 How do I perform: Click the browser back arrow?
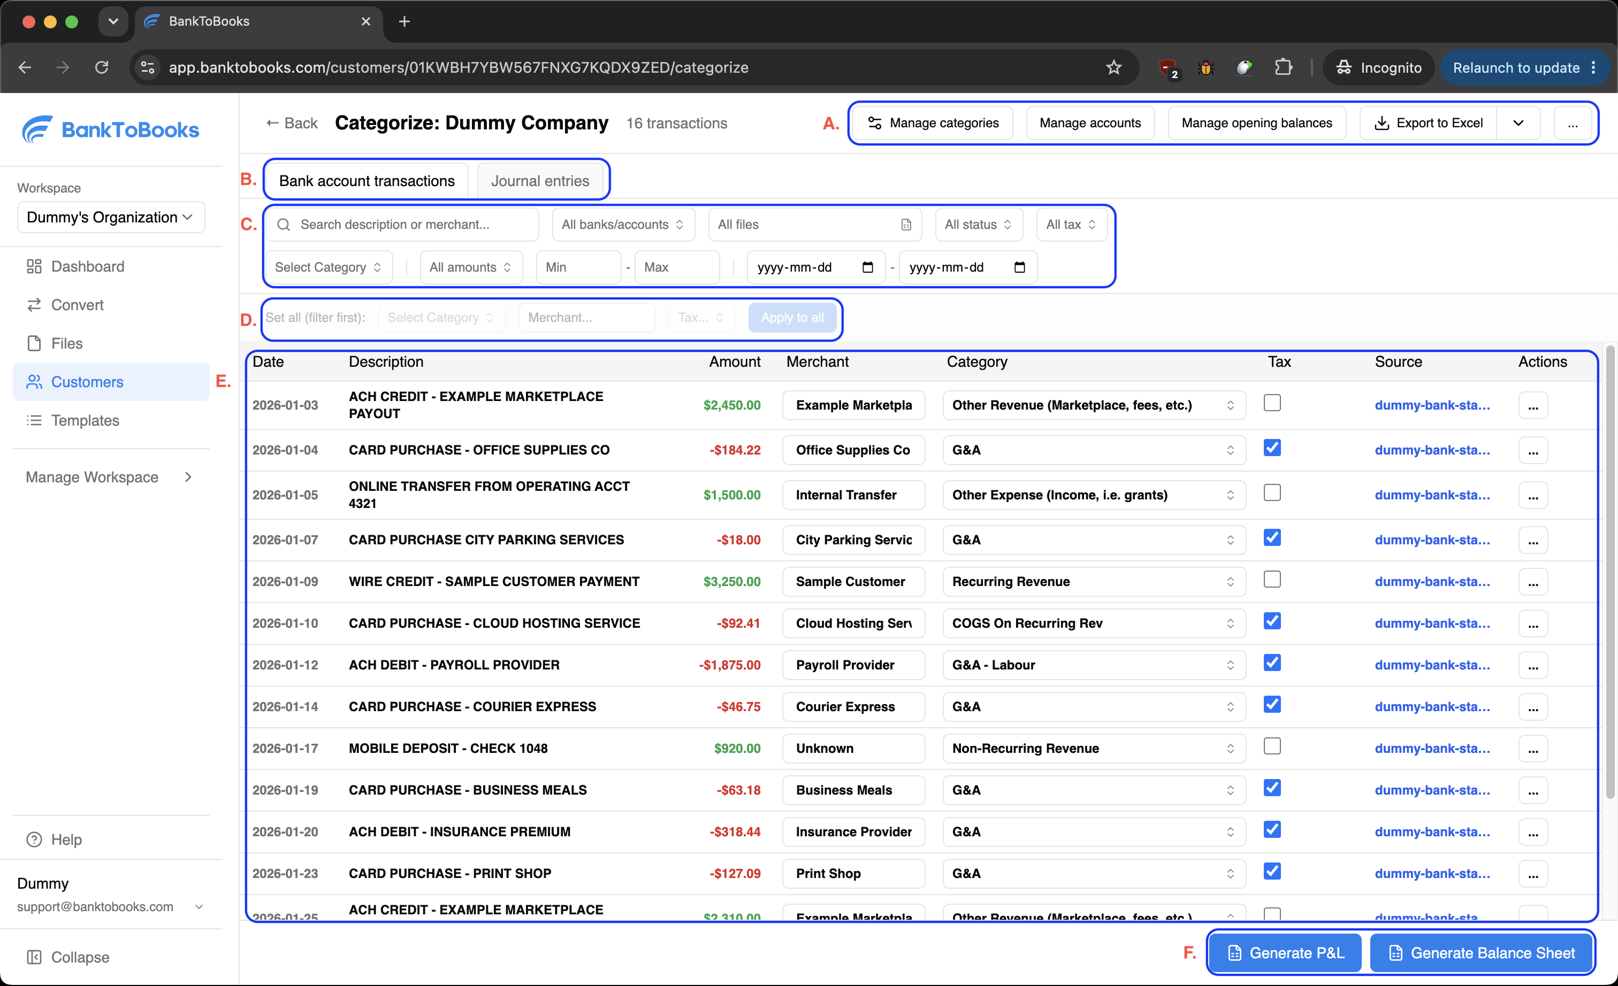coord(25,67)
